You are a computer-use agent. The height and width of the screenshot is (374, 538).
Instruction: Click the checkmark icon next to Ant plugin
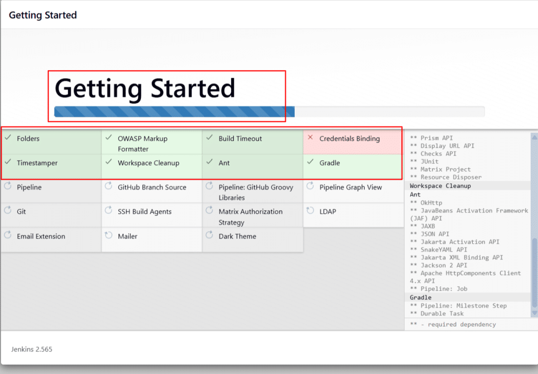tap(210, 162)
